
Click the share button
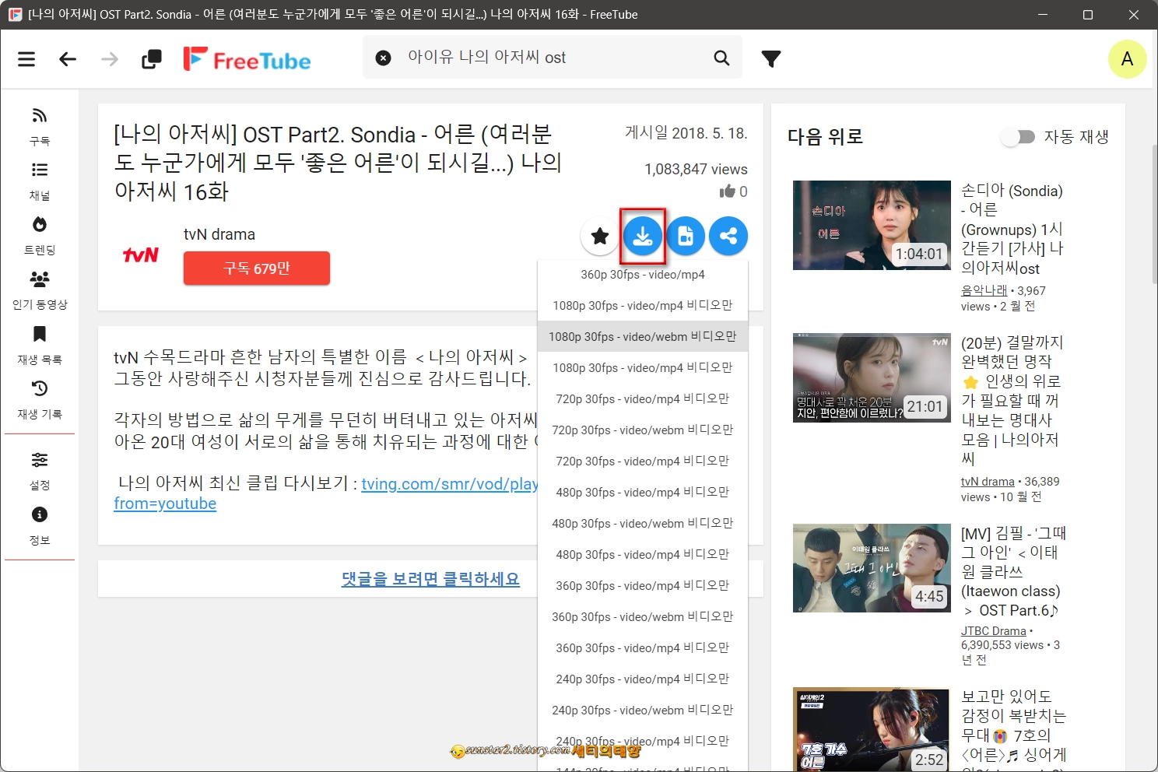click(728, 236)
